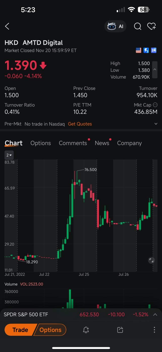Tap the US flag market icon
The image size is (162, 352).
coord(139,50)
